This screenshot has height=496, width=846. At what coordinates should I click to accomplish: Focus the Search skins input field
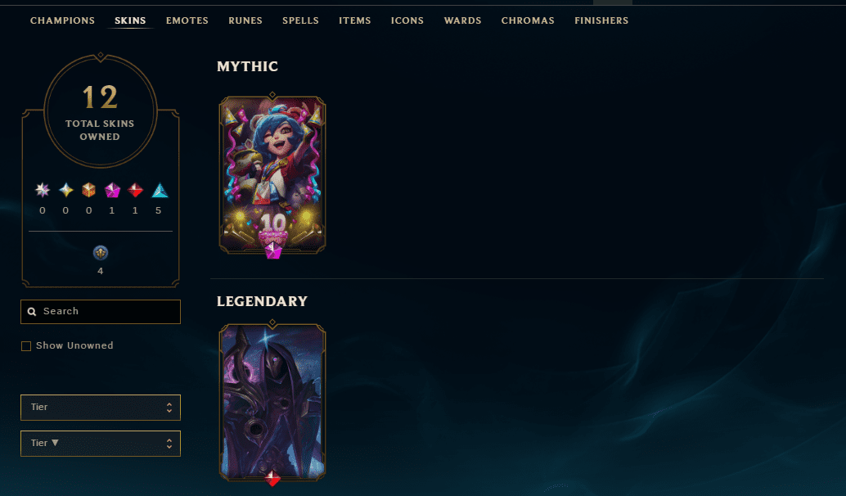101,312
